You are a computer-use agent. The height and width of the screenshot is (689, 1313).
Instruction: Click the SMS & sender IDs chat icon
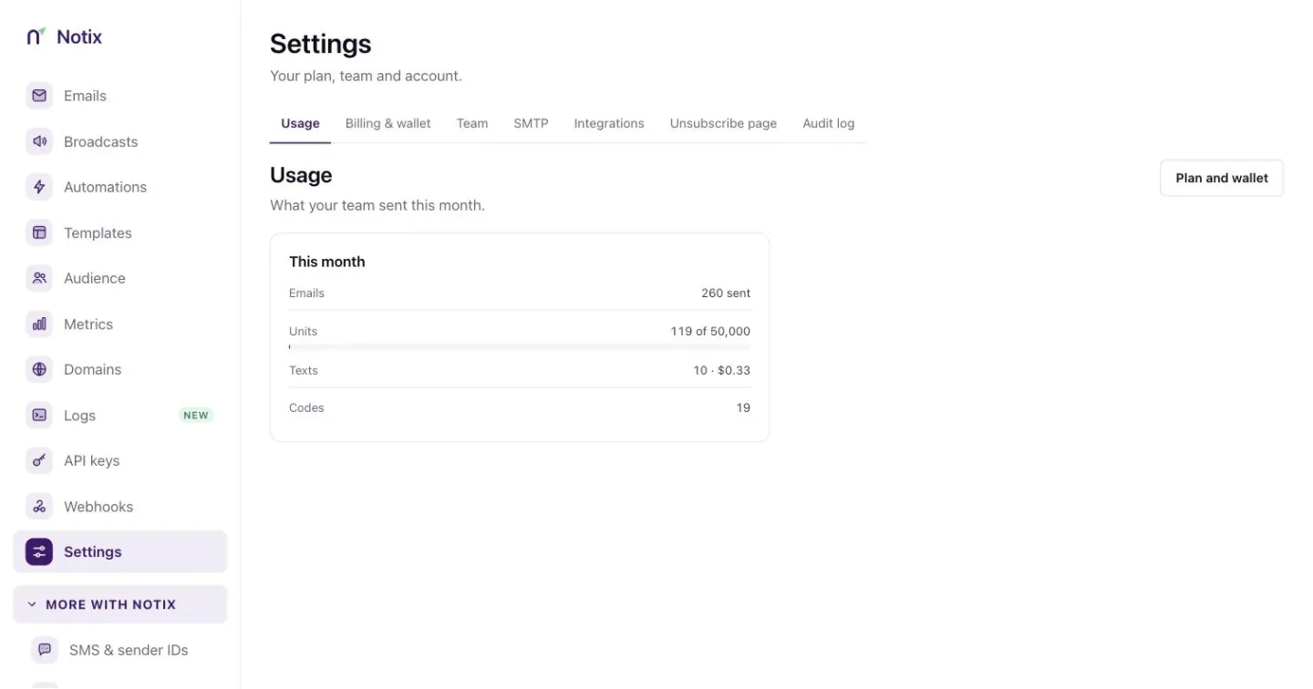[45, 650]
